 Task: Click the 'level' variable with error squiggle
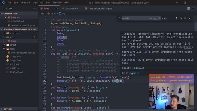[x=124, y=77]
